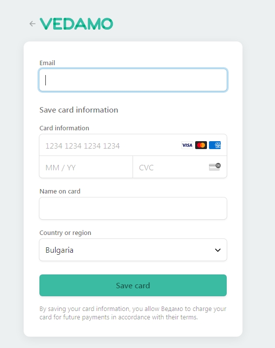Viewport: 275px width, 348px height.
Task: Click the Country or region label
Action: 66,233
